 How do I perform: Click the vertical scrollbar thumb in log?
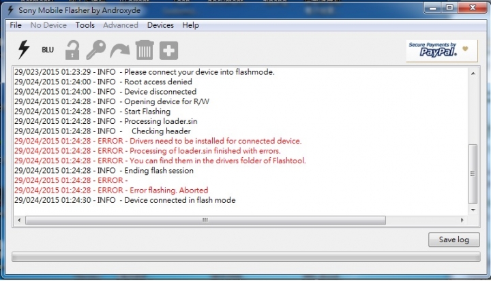473,173
